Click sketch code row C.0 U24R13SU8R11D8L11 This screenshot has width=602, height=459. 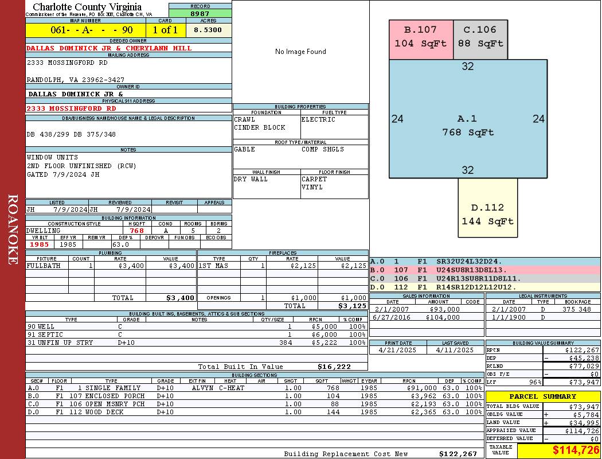click(485, 278)
